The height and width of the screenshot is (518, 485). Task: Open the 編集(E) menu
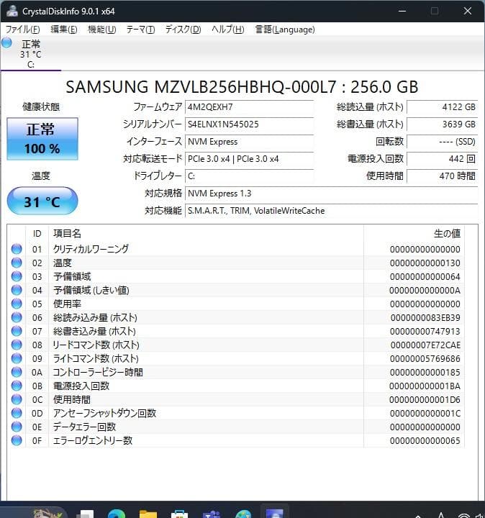click(x=64, y=29)
